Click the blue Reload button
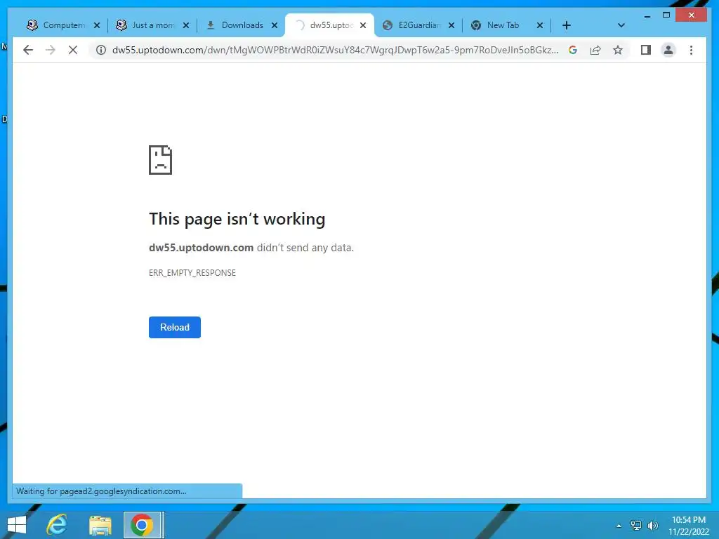719x539 pixels. click(x=175, y=327)
